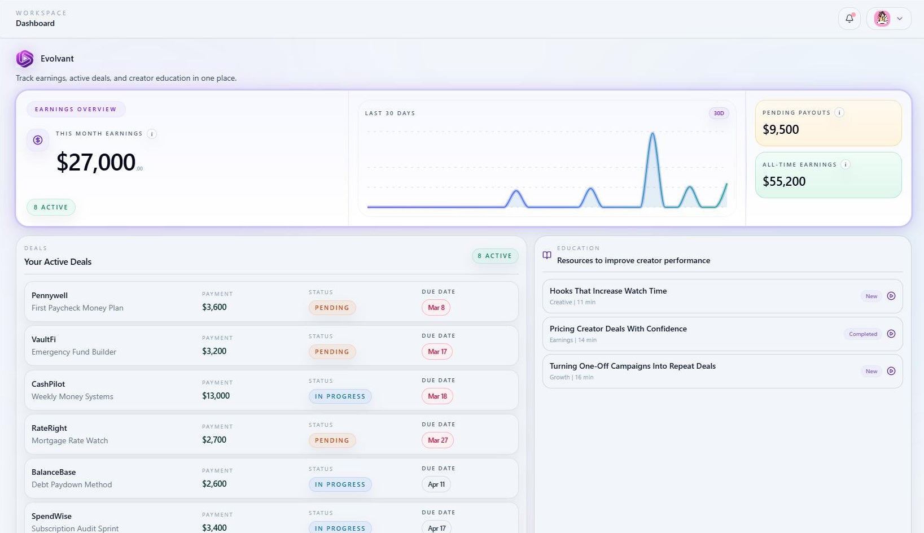Viewport: 924px width, 533px height.
Task: Click info icon next to All-Time Earnings
Action: pos(845,165)
